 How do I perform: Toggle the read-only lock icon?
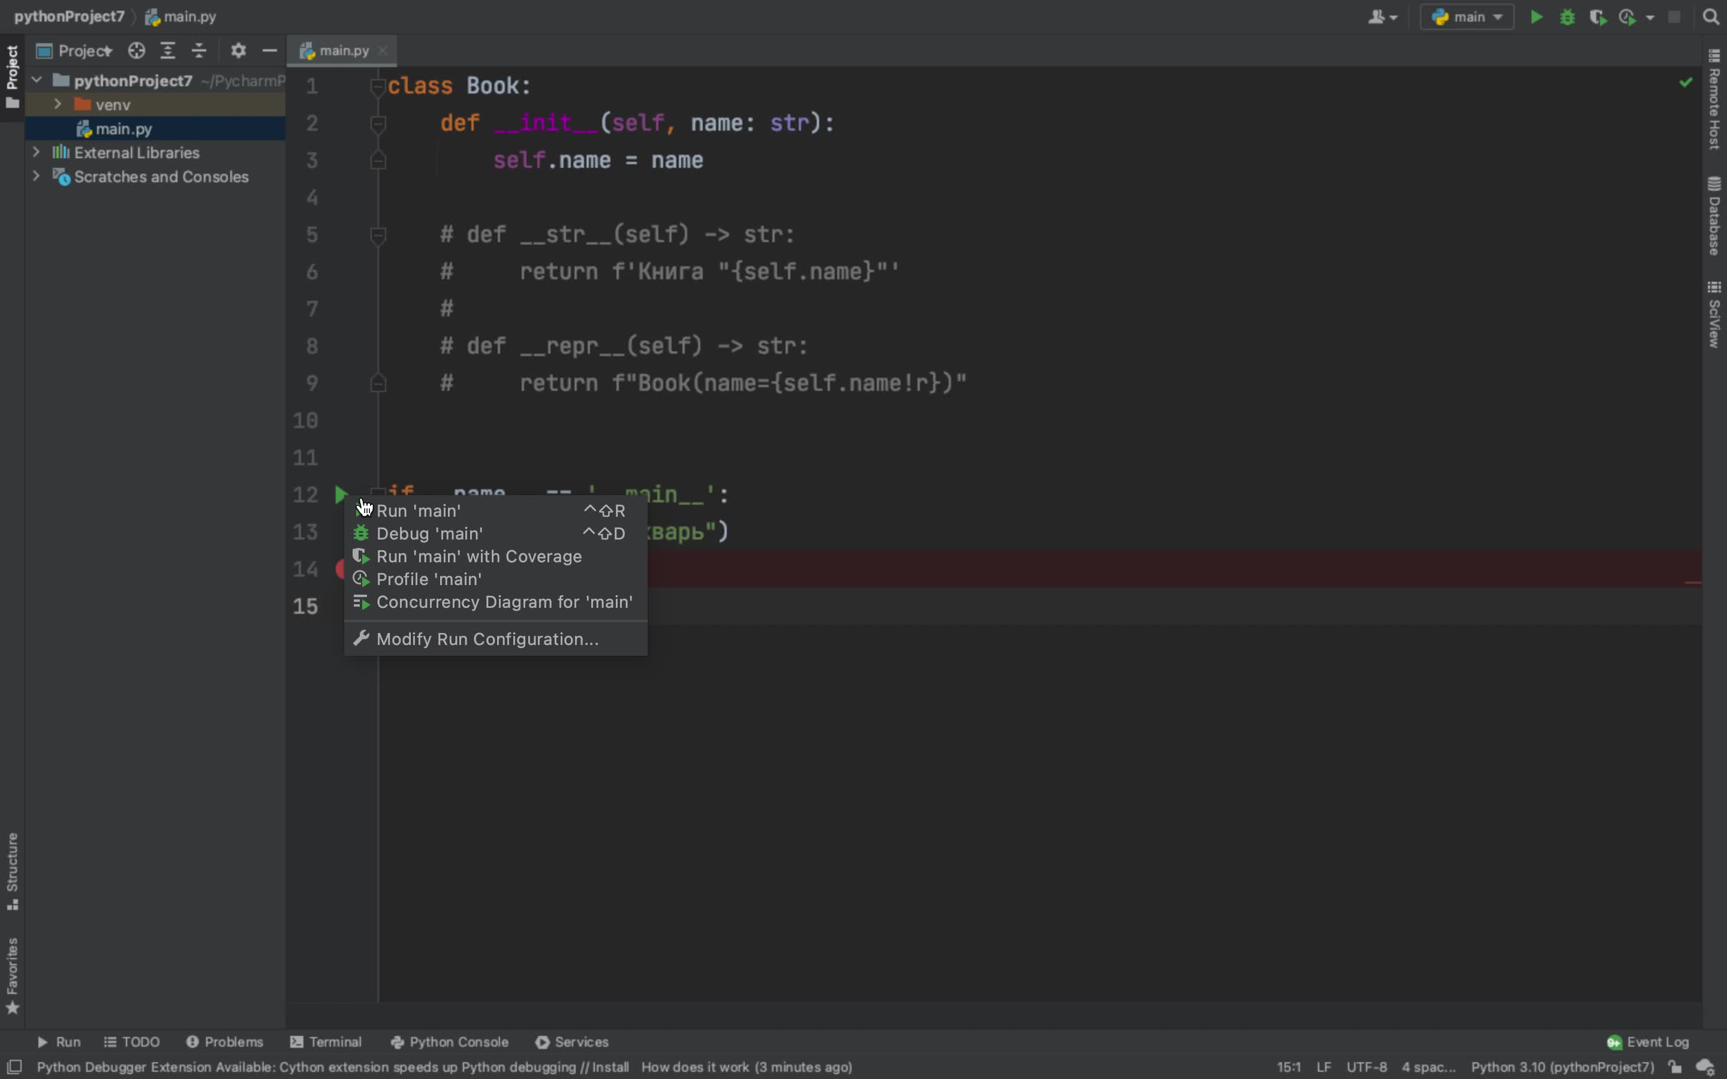click(x=1674, y=1067)
